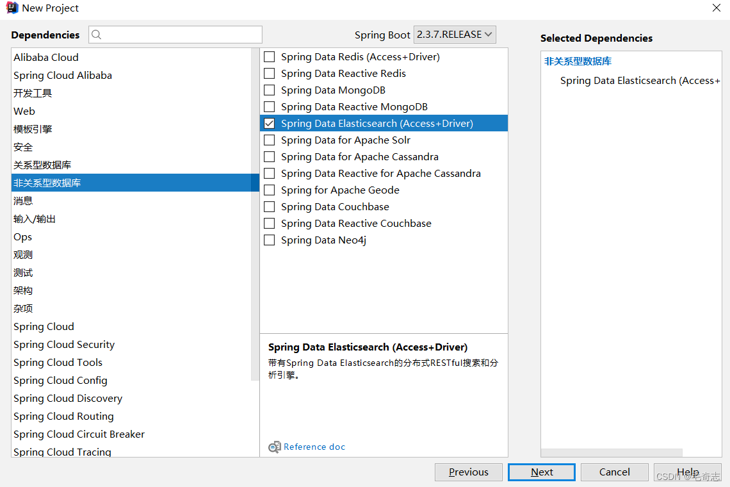Select Spring Data Elasticsearch in Selected Dependencies
The width and height of the screenshot is (730, 487).
(640, 81)
